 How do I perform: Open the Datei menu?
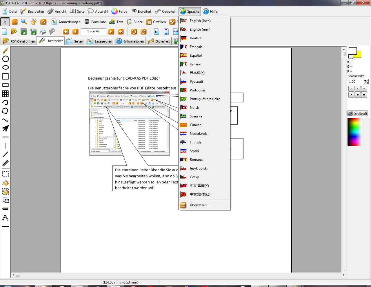point(10,12)
